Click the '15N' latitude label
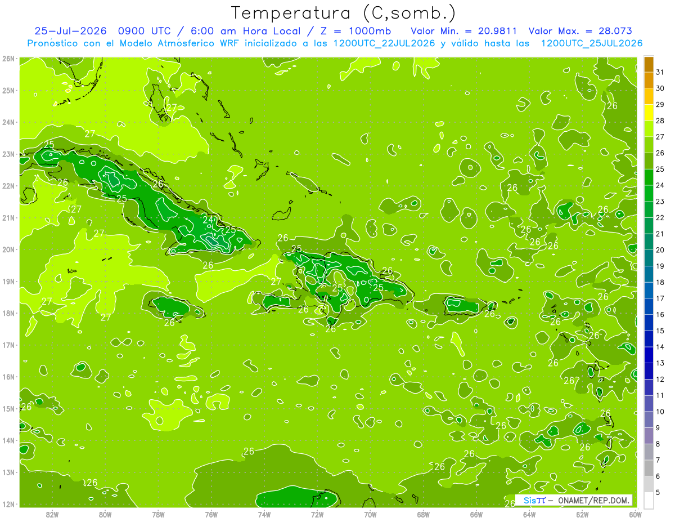 [x=8, y=408]
